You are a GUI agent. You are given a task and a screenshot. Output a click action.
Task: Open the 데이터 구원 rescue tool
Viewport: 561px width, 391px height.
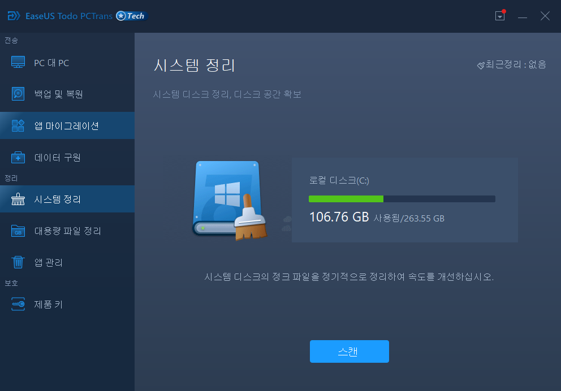(18, 158)
